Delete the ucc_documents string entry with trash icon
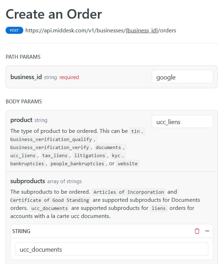This screenshot has height=264, width=221. pyautogui.click(x=197, y=231)
